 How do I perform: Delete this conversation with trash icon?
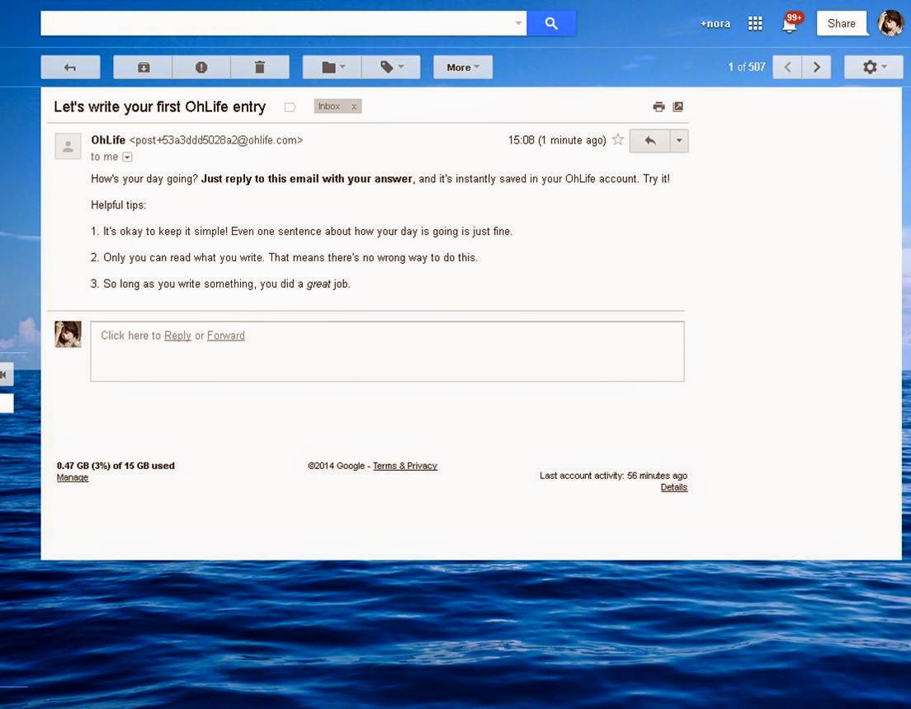260,68
